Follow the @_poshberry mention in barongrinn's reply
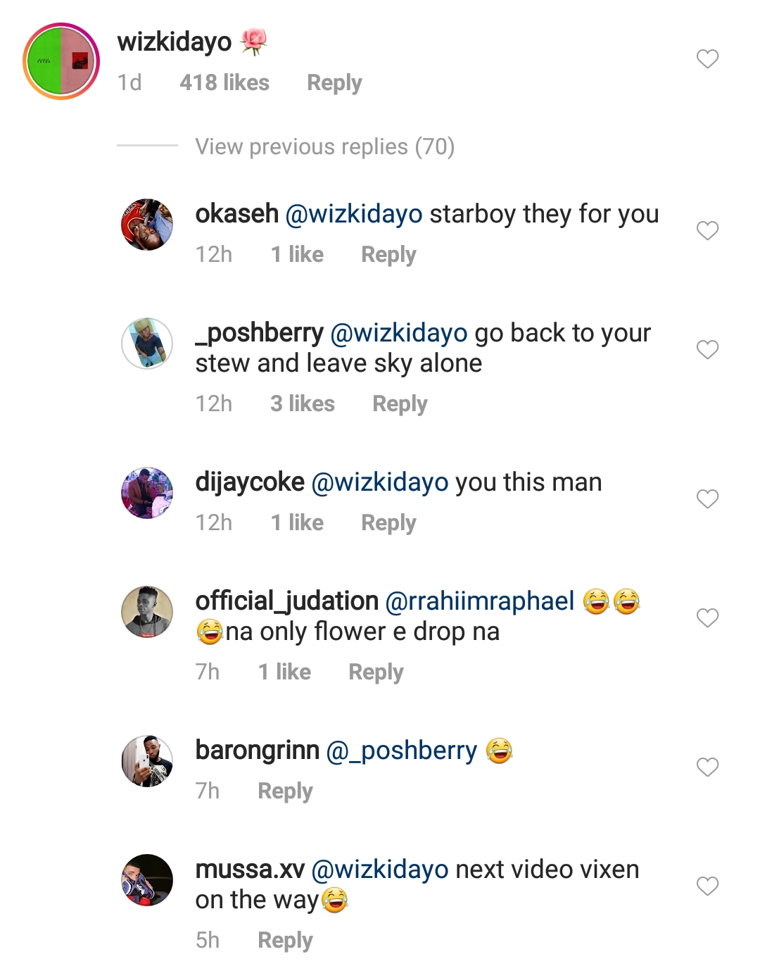 coord(402,751)
